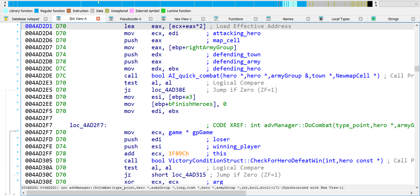Click the IDA View-A tab icon
This screenshot has height=196, width=420.
59,18
